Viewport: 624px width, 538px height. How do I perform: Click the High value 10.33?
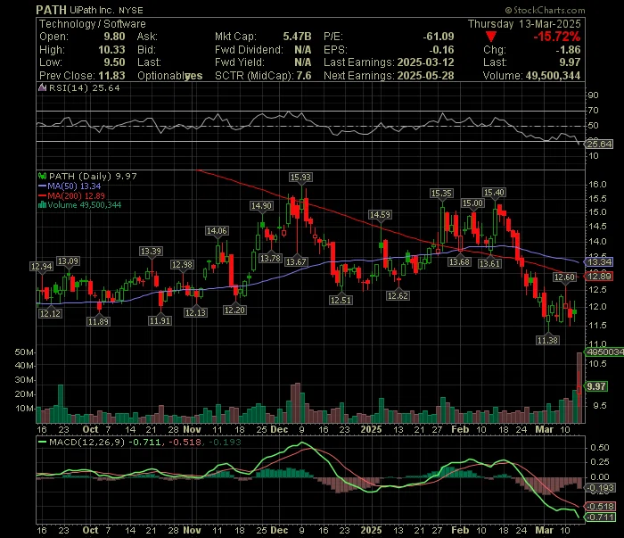tap(111, 50)
